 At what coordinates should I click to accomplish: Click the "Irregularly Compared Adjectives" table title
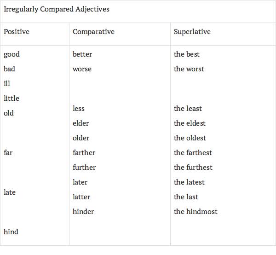[x=57, y=9]
